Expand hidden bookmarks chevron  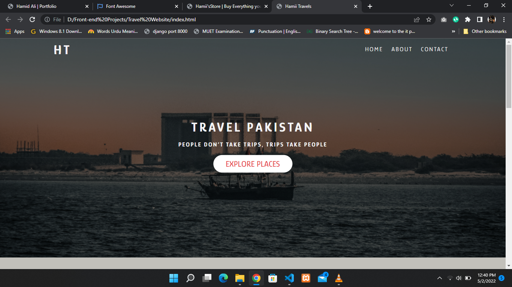coord(454,31)
